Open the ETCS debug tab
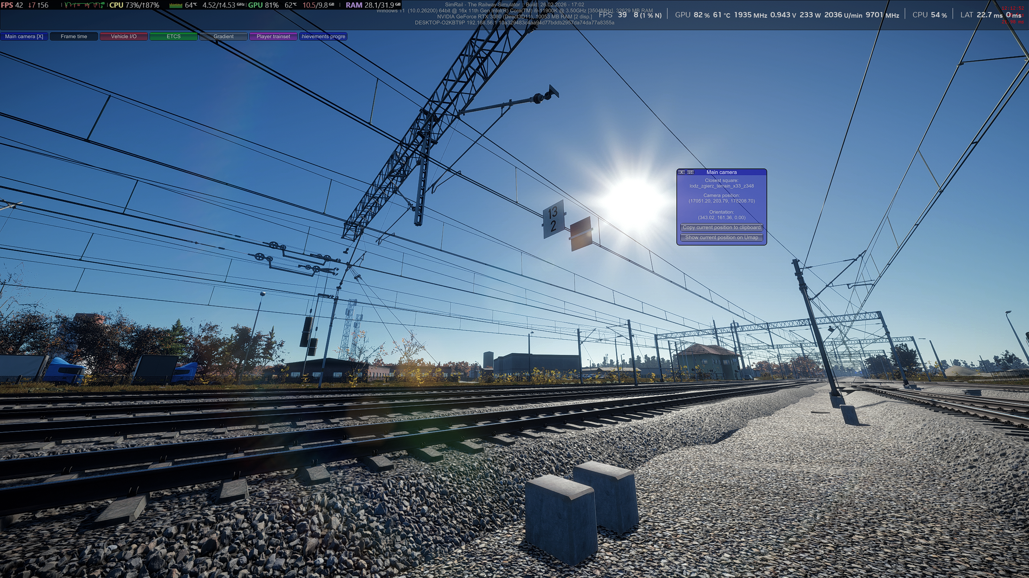Image resolution: width=1029 pixels, height=578 pixels. tap(173, 37)
